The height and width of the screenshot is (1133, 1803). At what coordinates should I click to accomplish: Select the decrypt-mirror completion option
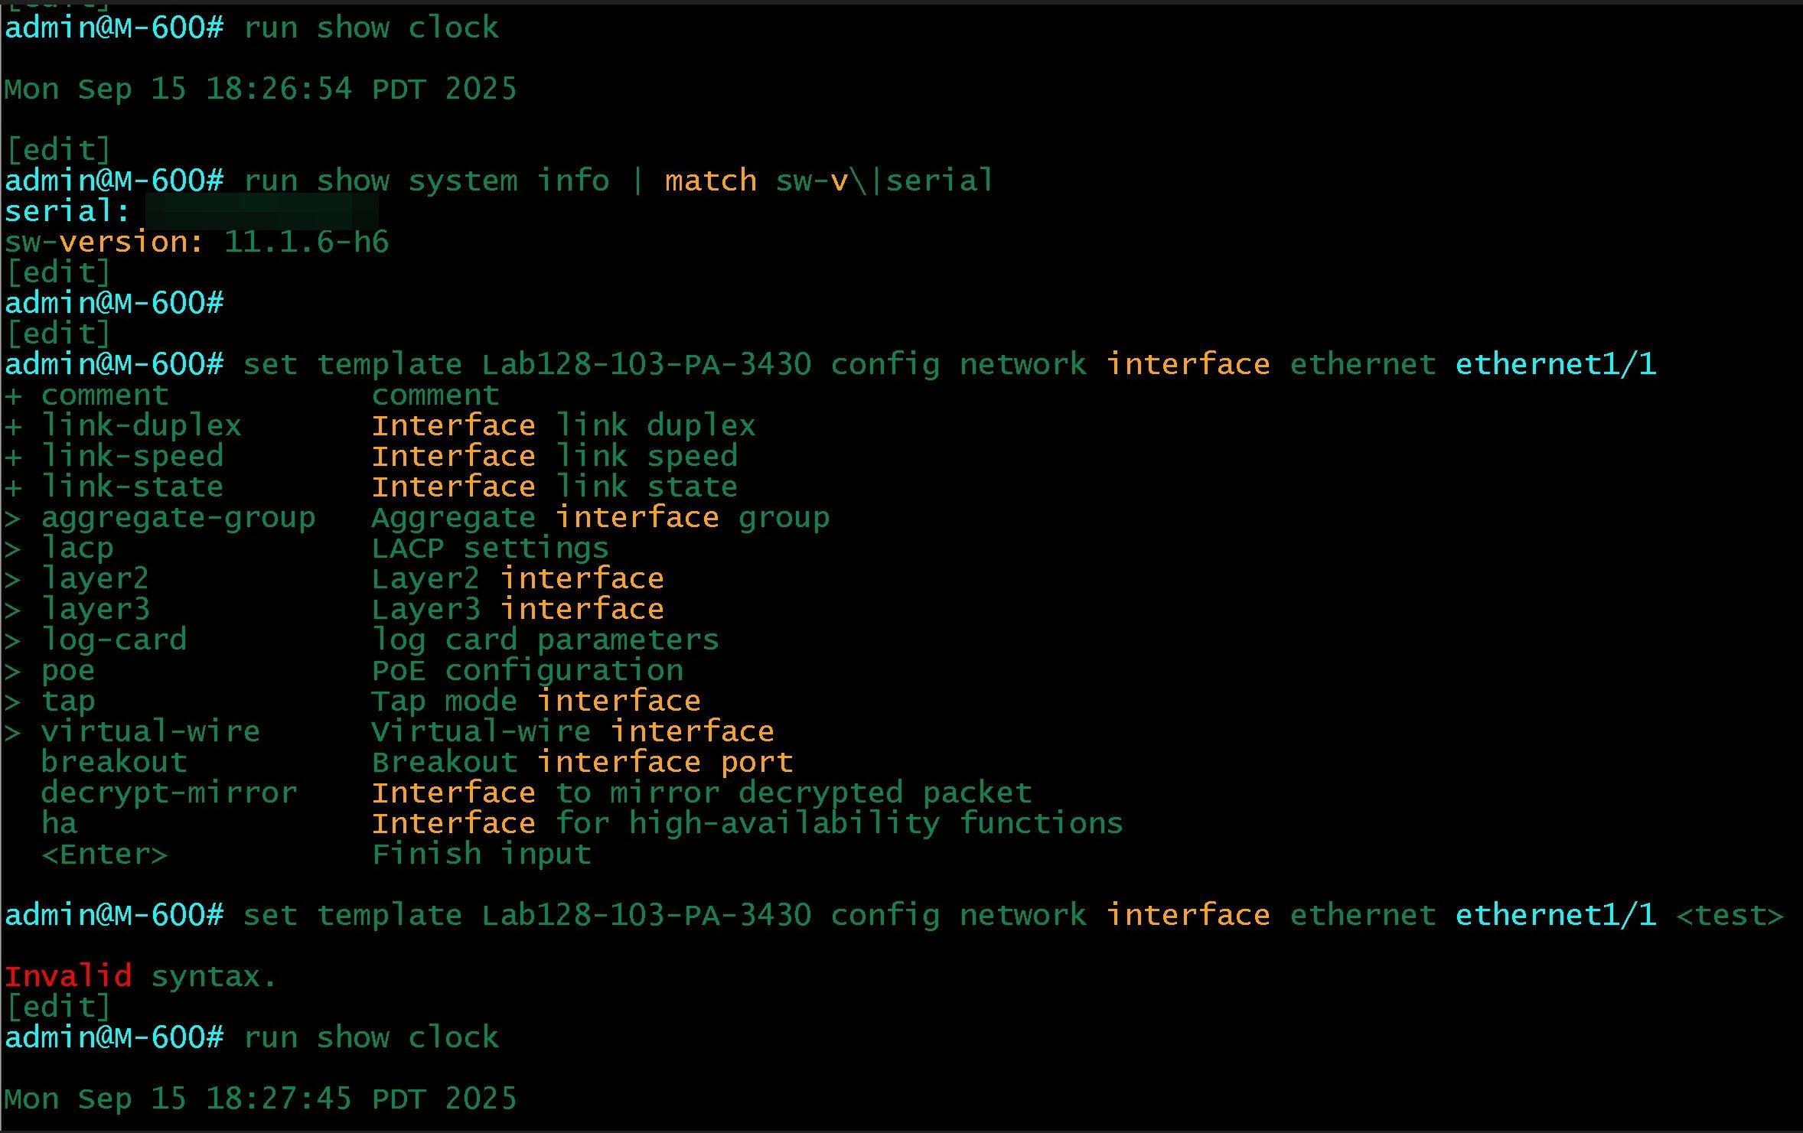point(168,793)
